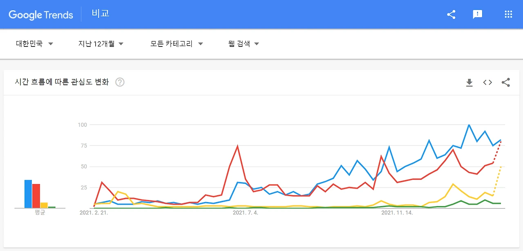Open the Google apps grid icon
The image size is (523, 251).
508,15
